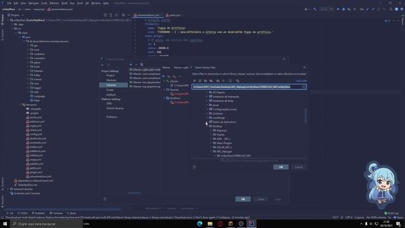Open Global Libraries under Platform Settings
This screenshot has width=405, height=228.
point(115,108)
